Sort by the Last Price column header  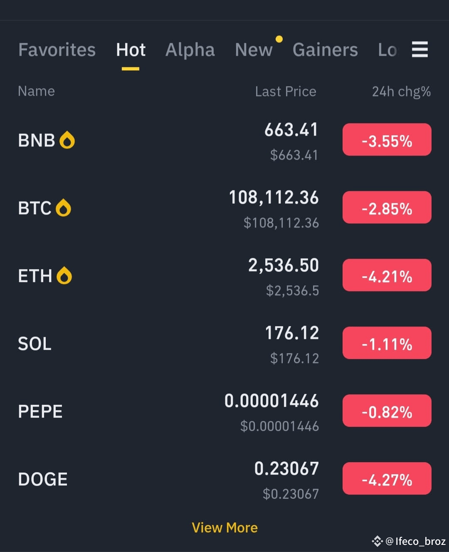pyautogui.click(x=286, y=92)
